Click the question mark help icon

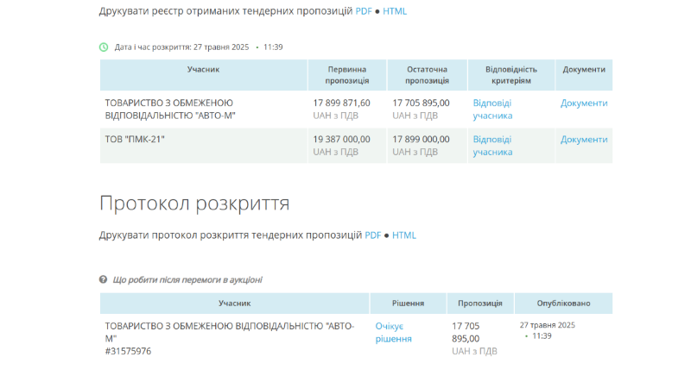(104, 280)
